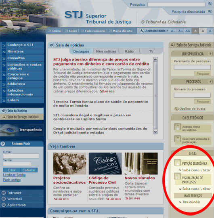Click the Webmail icon

(4, 199)
